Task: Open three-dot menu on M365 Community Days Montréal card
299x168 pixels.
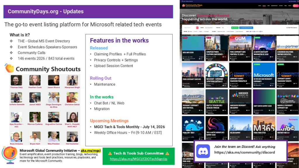Action: [250, 51]
